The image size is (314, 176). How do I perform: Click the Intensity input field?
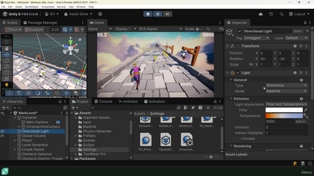pos(287,127)
